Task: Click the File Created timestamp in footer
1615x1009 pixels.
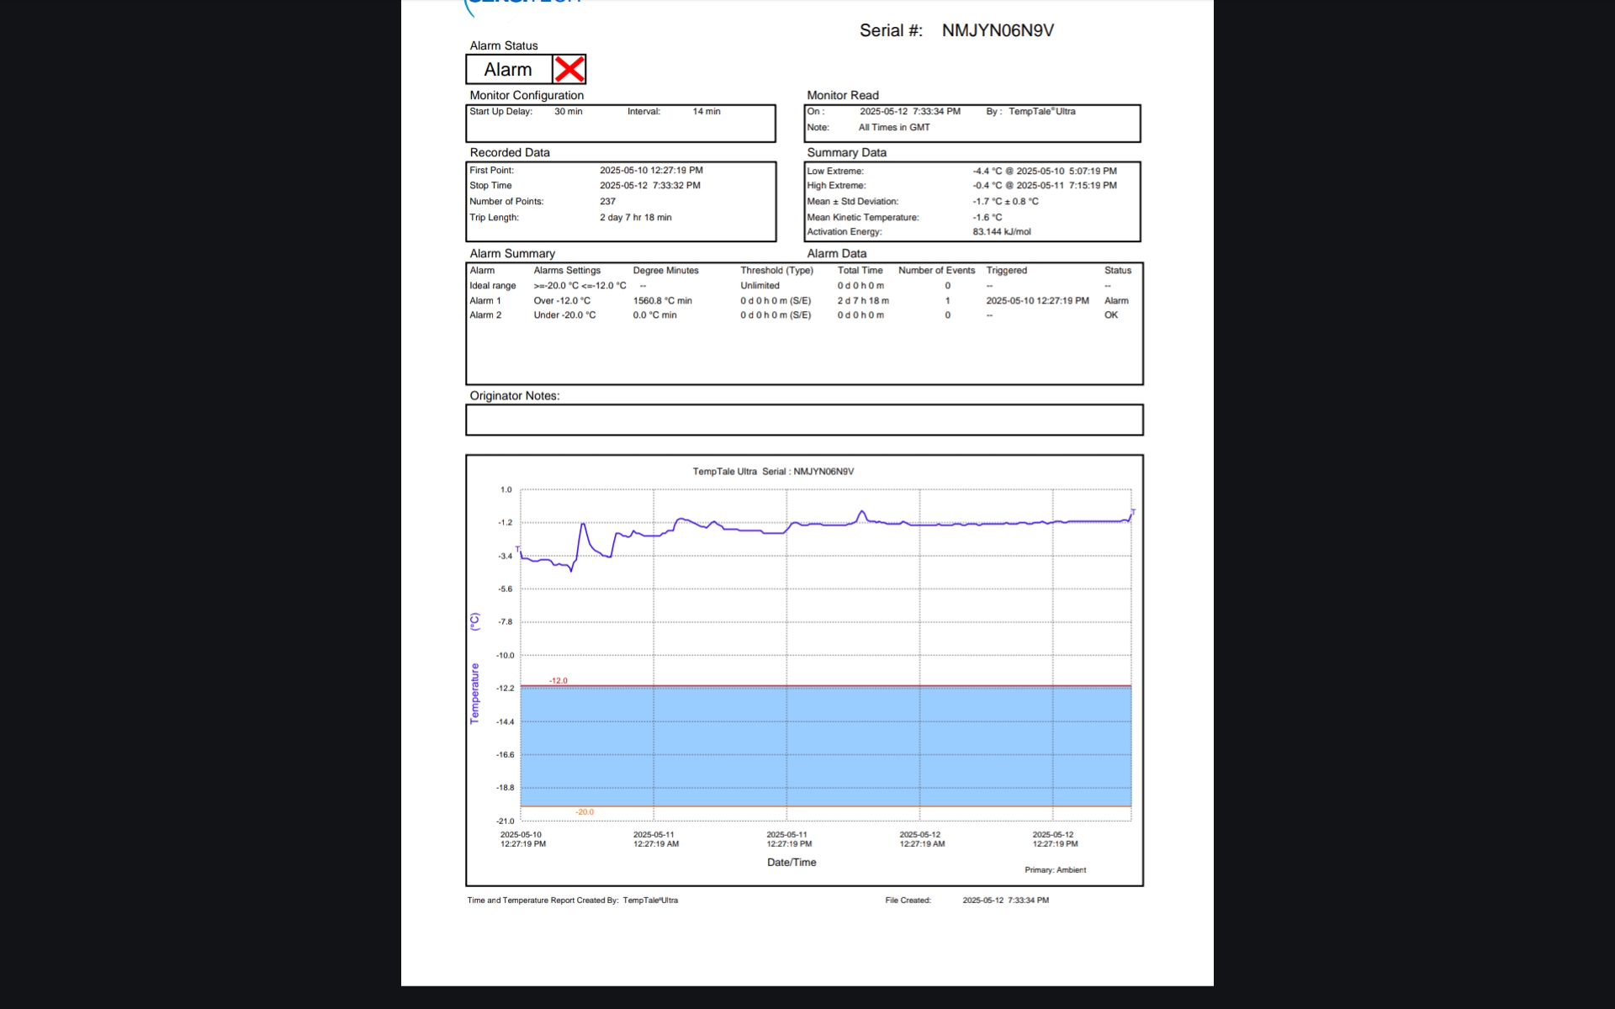Action: [x=1005, y=901]
